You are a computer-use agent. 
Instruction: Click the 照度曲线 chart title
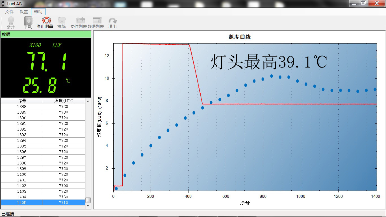pos(240,37)
